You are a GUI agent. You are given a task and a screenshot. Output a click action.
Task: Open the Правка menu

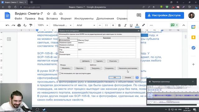(x=30, y=19)
